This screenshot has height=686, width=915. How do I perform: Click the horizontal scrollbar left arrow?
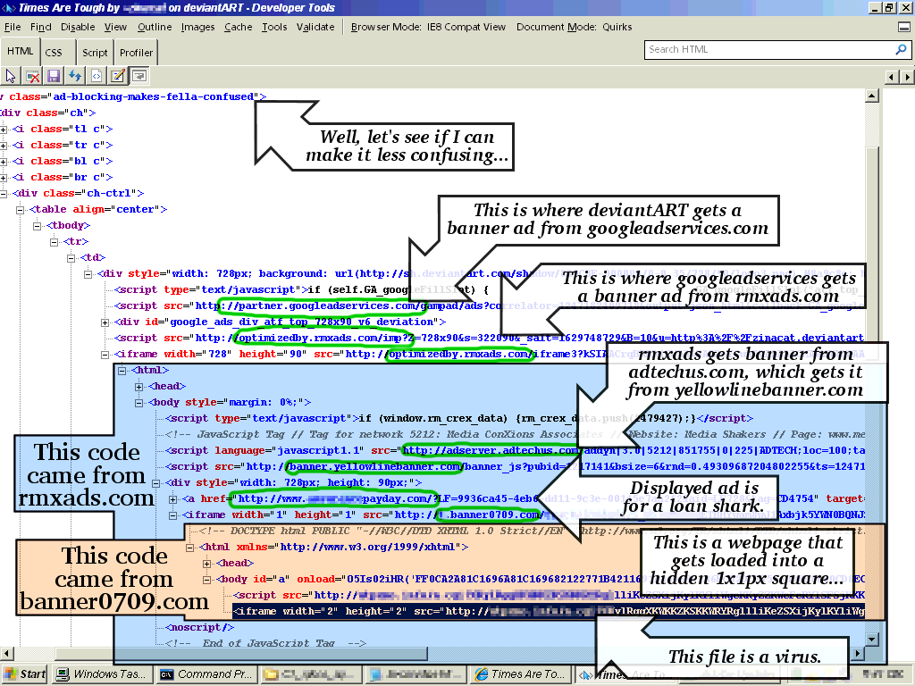coord(6,653)
